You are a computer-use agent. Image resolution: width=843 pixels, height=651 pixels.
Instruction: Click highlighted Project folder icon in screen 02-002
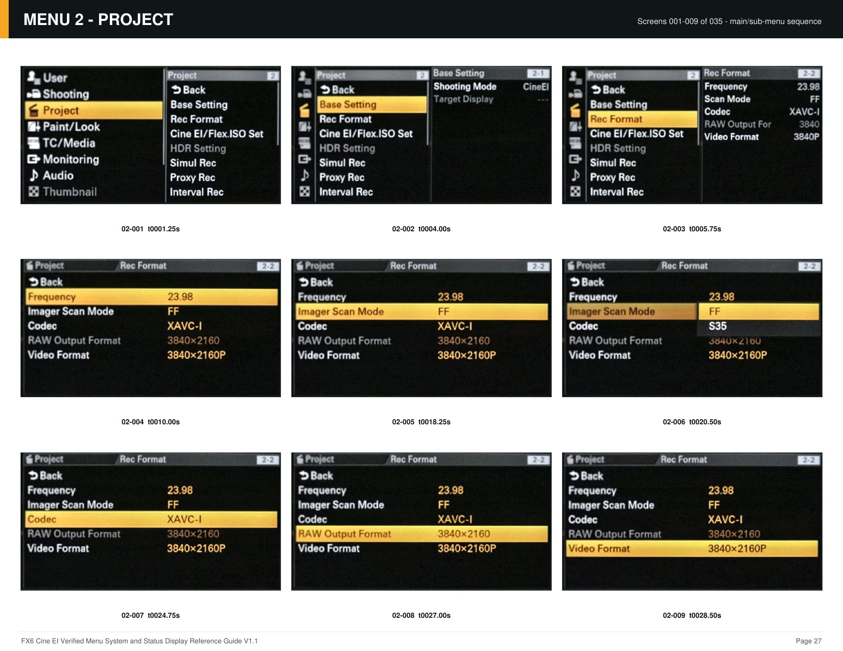point(305,110)
